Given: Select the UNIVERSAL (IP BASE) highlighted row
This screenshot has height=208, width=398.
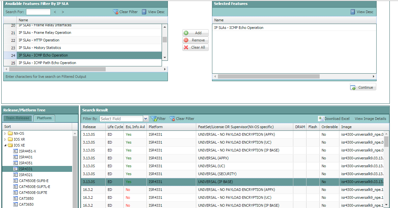Looking at the screenshot, I should coord(232,182).
